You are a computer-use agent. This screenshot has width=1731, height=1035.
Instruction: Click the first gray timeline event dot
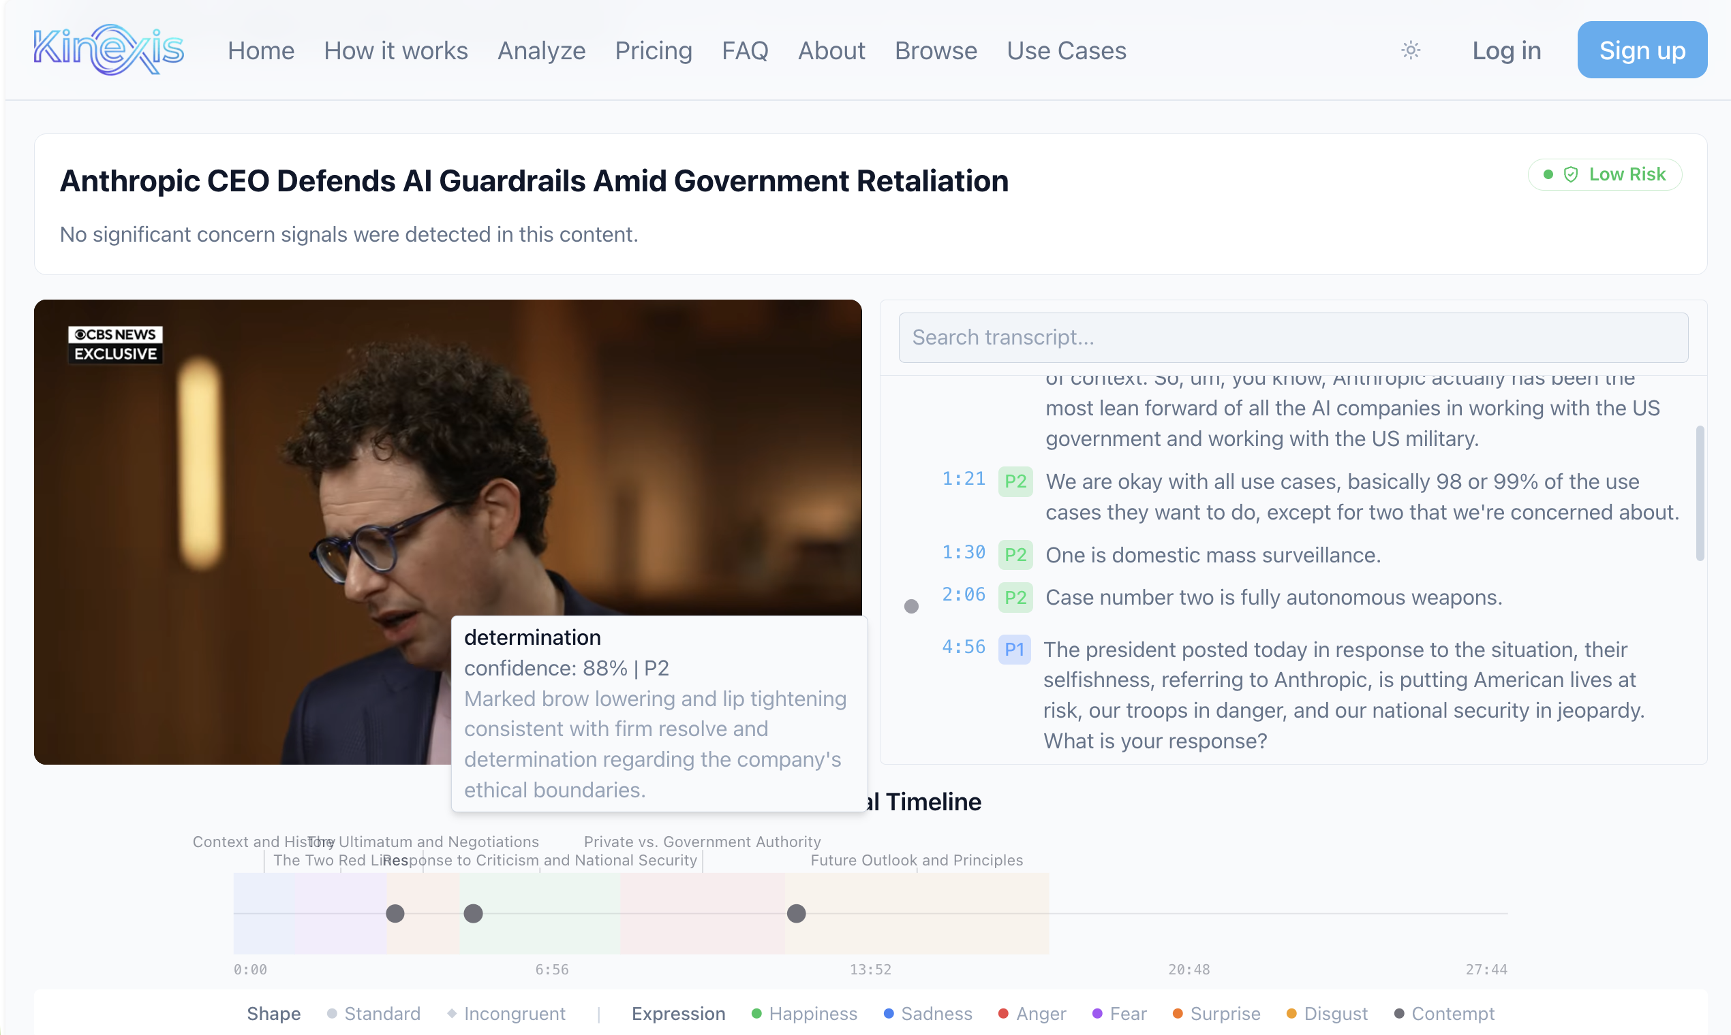395,913
